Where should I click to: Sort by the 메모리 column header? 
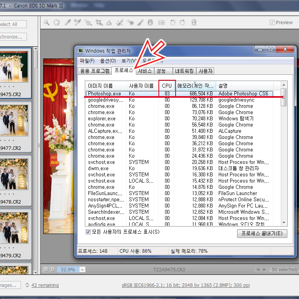point(195,86)
